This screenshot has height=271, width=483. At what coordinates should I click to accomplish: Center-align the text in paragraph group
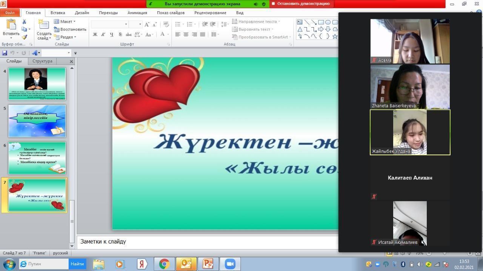[186, 34]
